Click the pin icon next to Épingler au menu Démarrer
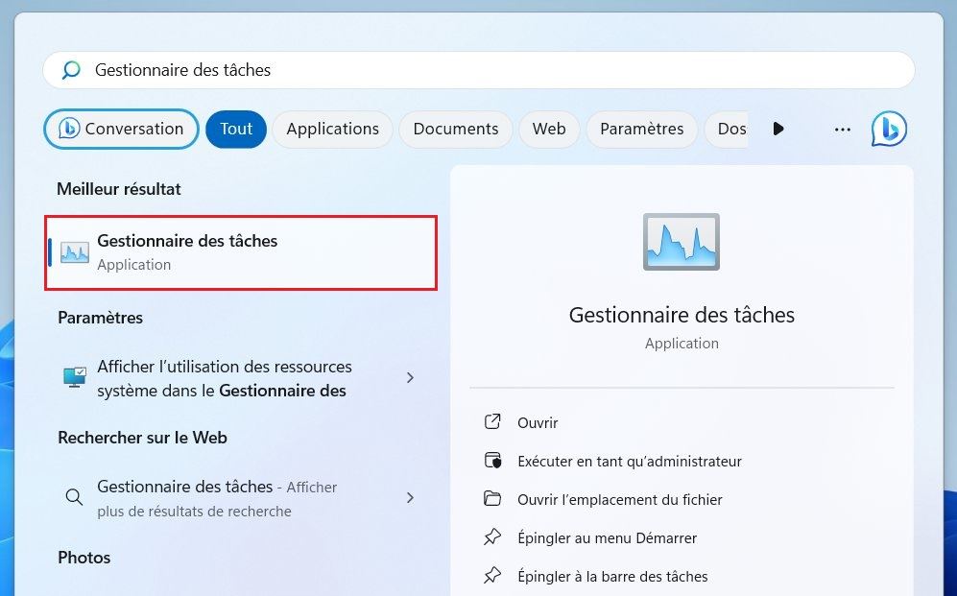Viewport: 957px width, 596px height. point(492,537)
